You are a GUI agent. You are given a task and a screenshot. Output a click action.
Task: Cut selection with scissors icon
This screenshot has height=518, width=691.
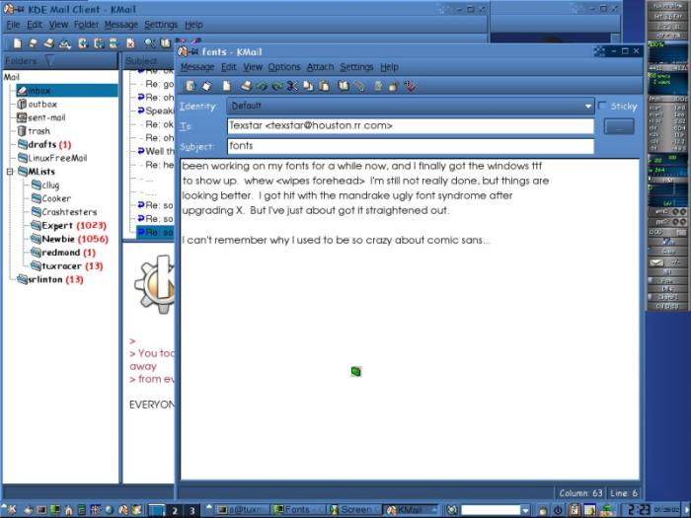tap(292, 86)
